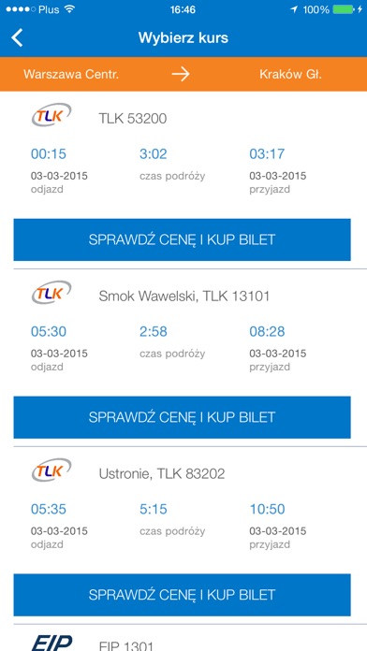This screenshot has width=367, height=651.
Task: Check price and buy Ustronie ticket
Action: 182,595
